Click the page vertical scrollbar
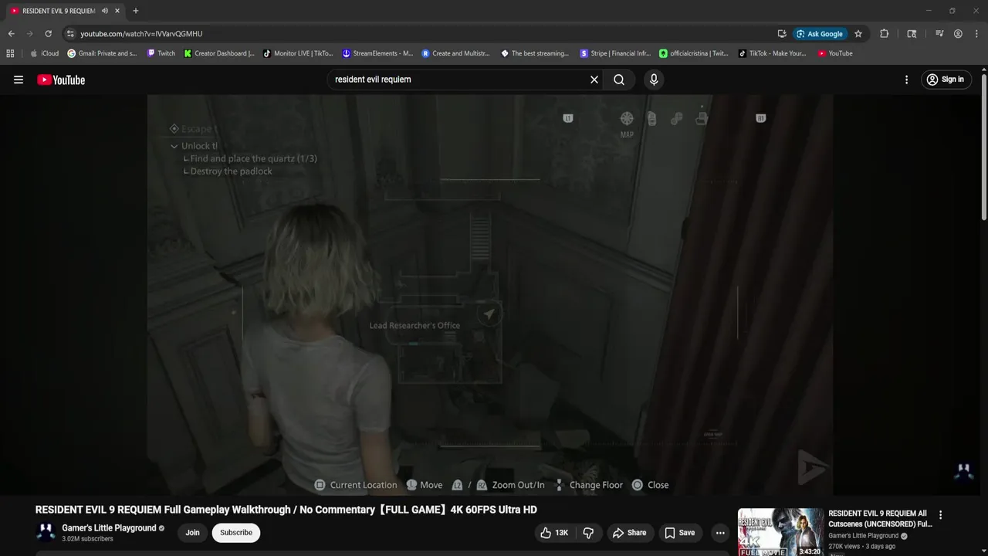 pos(984,147)
